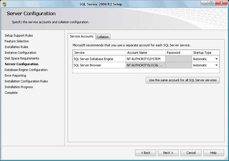Click the Service column header
The height and width of the screenshot is (161, 229).
(x=100, y=53)
